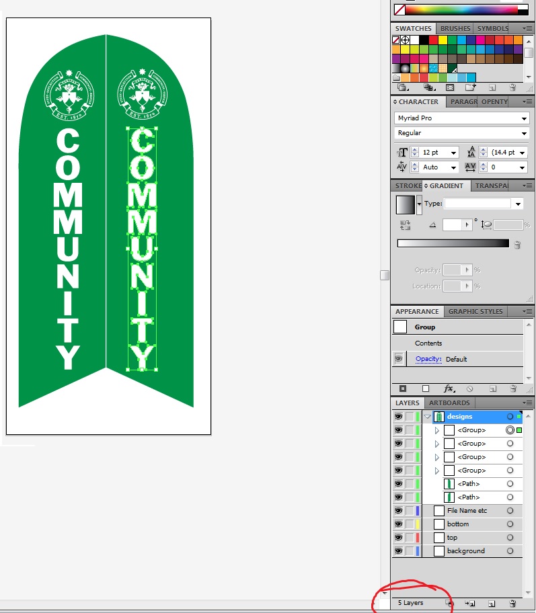Image resolution: width=536 pixels, height=613 pixels.
Task: Click the Opacity link in Appearance
Action: coord(428,359)
